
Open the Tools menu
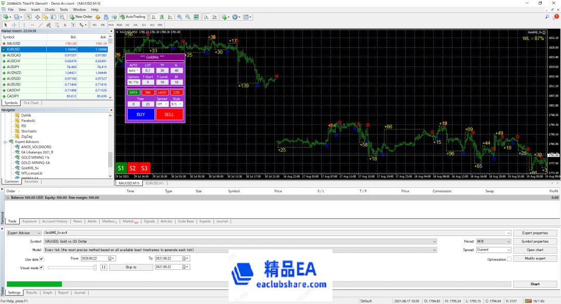click(x=64, y=10)
